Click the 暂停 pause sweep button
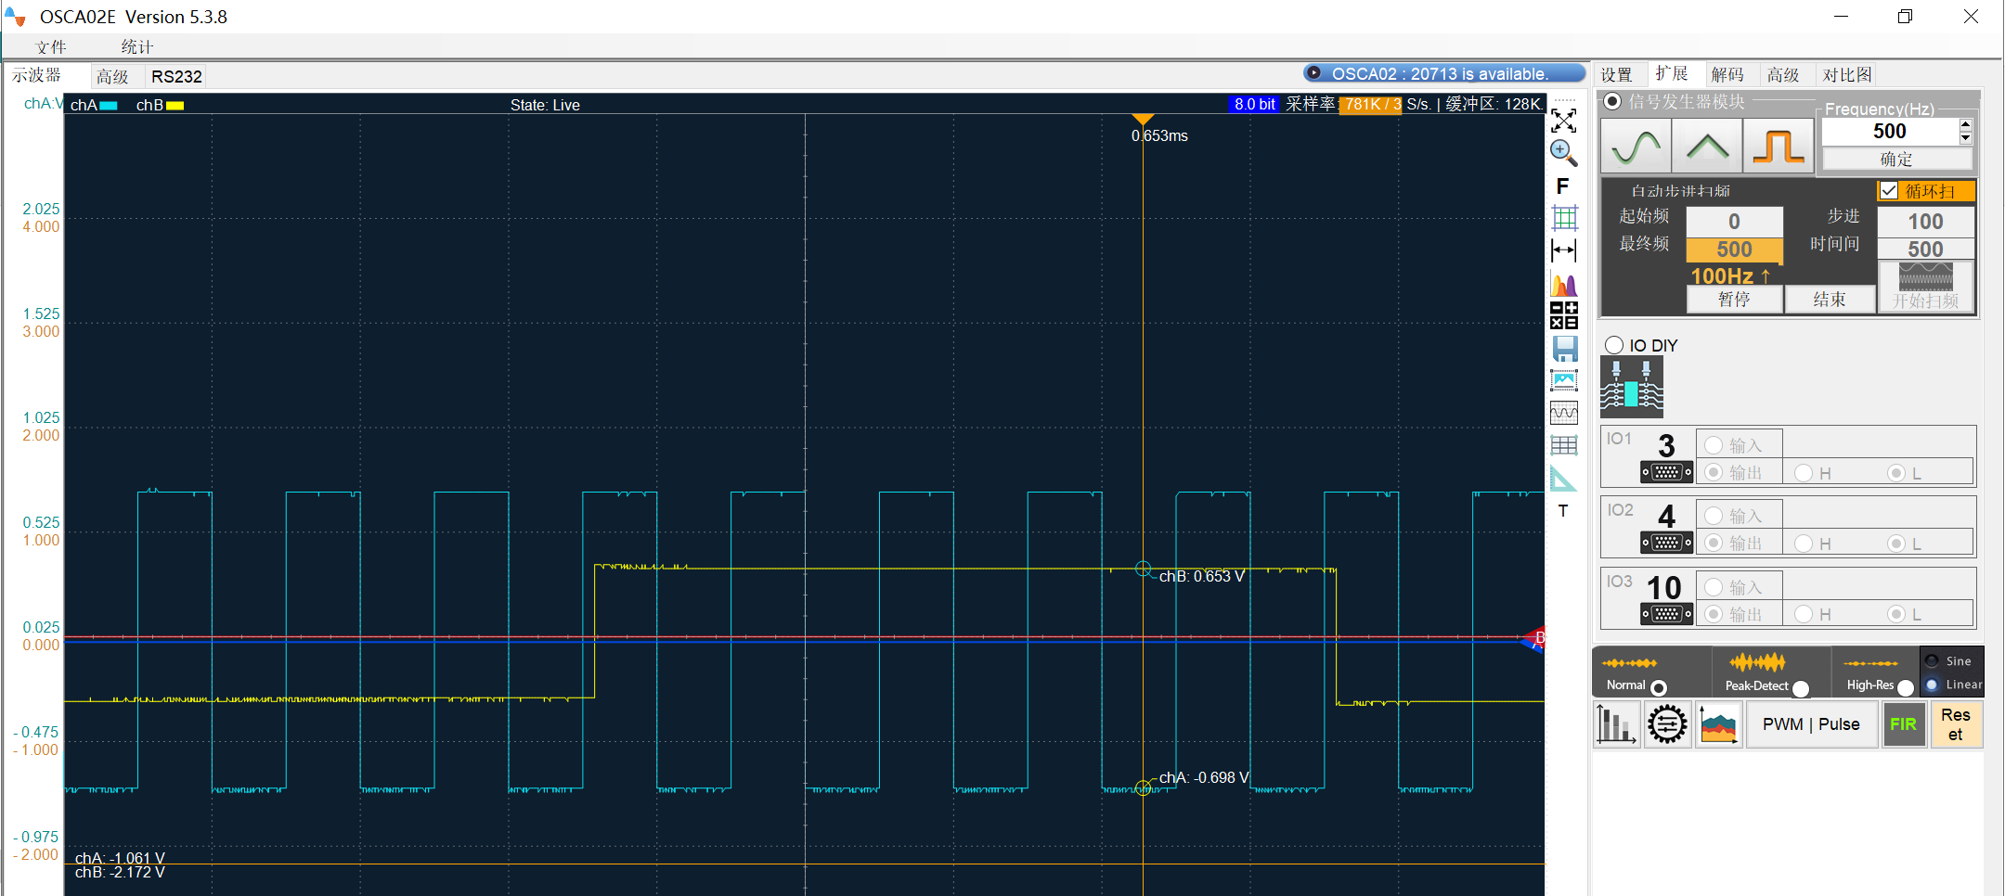Screen dimensions: 2005x896 [x=1734, y=300]
